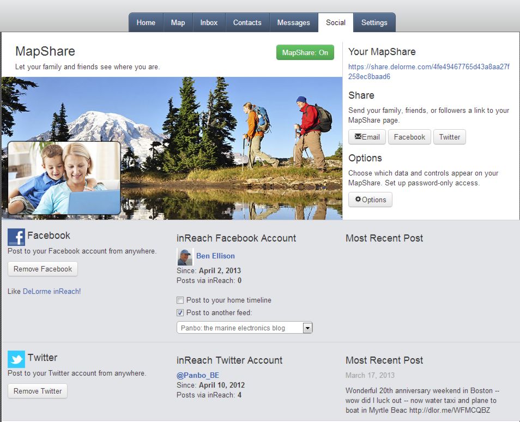Share MapShare via Facebook button
Image resolution: width=520 pixels, height=422 pixels.
click(409, 137)
